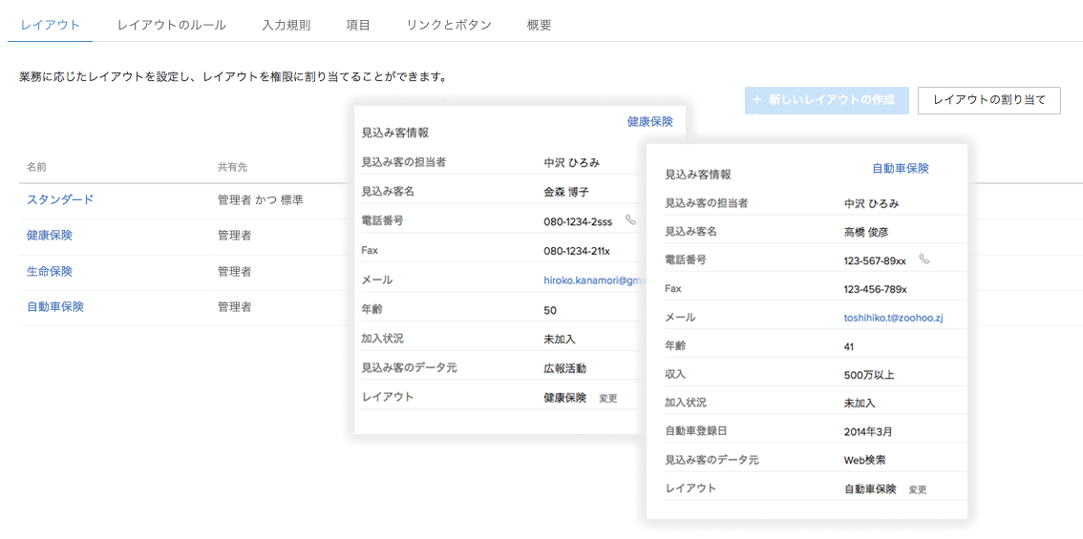
Task: Go to the リンクとボタン tab
Action: click(448, 25)
